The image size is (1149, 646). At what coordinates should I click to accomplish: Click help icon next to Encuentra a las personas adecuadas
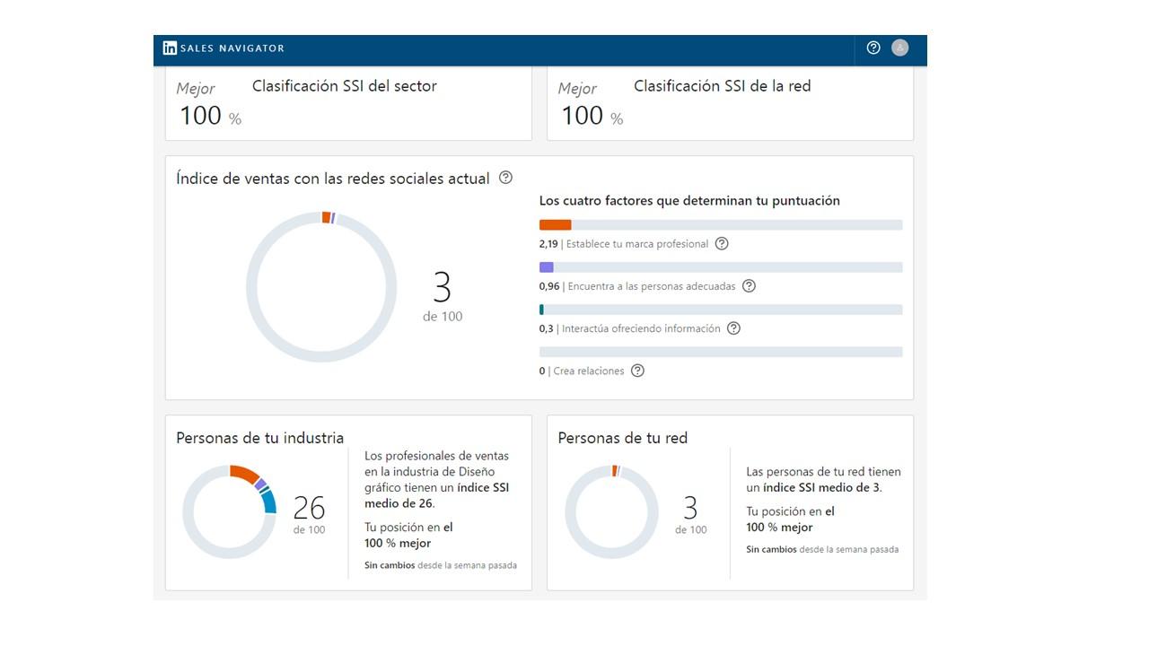point(749,286)
